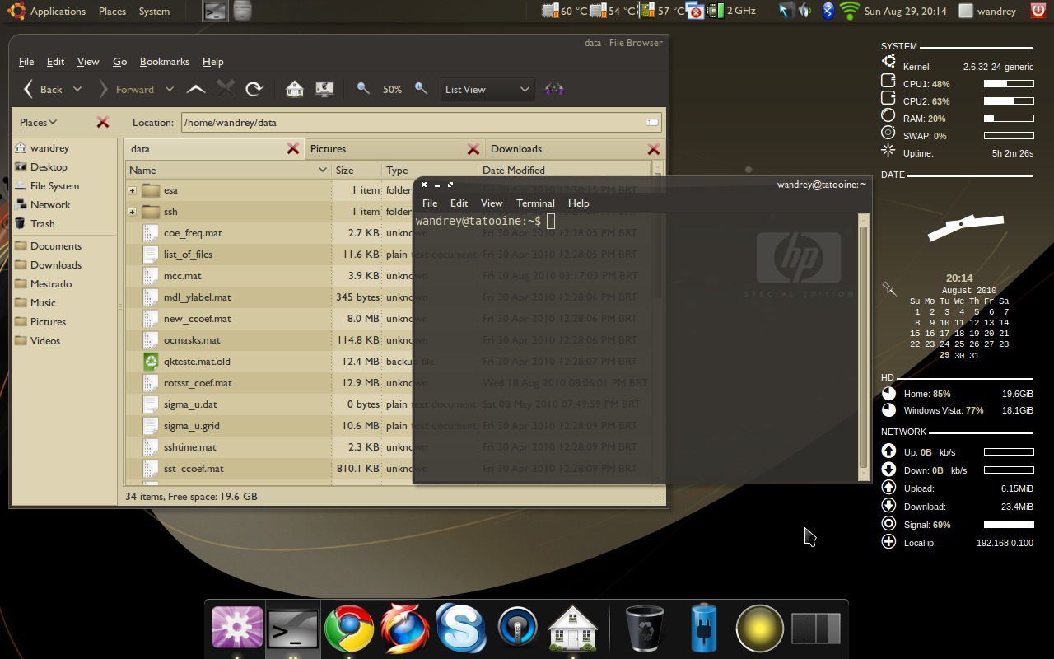Zoom in with the plus magnifier
This screenshot has height=659, width=1054.
tap(421, 88)
